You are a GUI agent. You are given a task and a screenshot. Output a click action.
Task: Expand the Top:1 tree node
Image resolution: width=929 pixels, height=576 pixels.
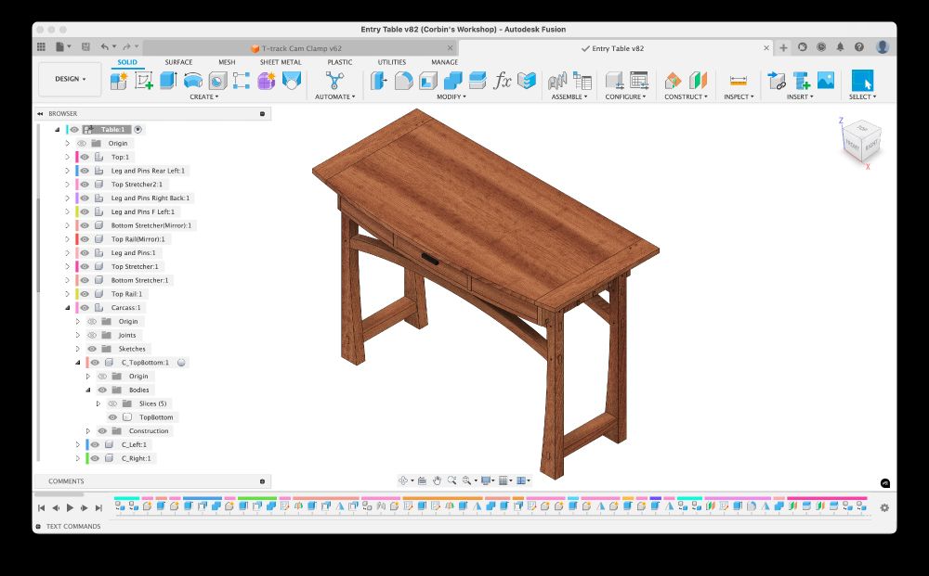(68, 158)
